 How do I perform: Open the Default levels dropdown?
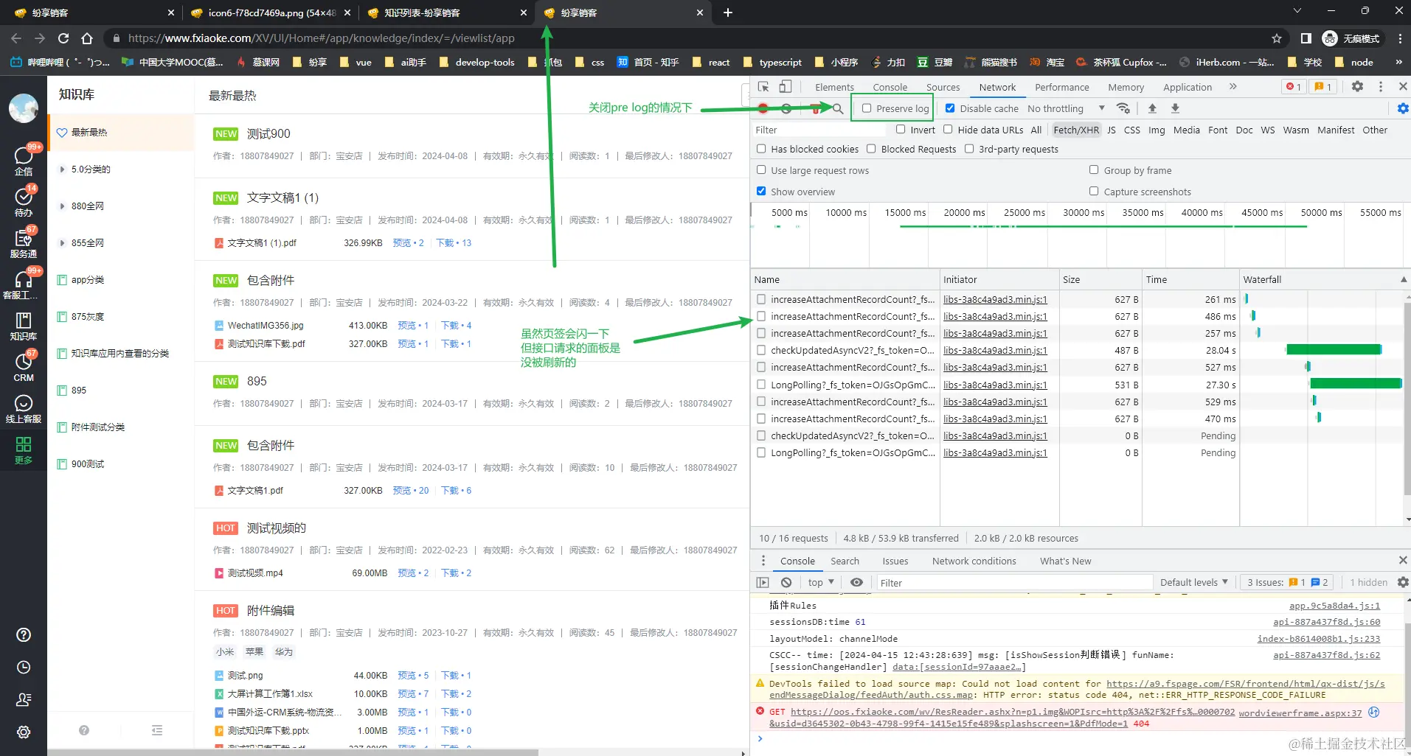tap(1193, 582)
